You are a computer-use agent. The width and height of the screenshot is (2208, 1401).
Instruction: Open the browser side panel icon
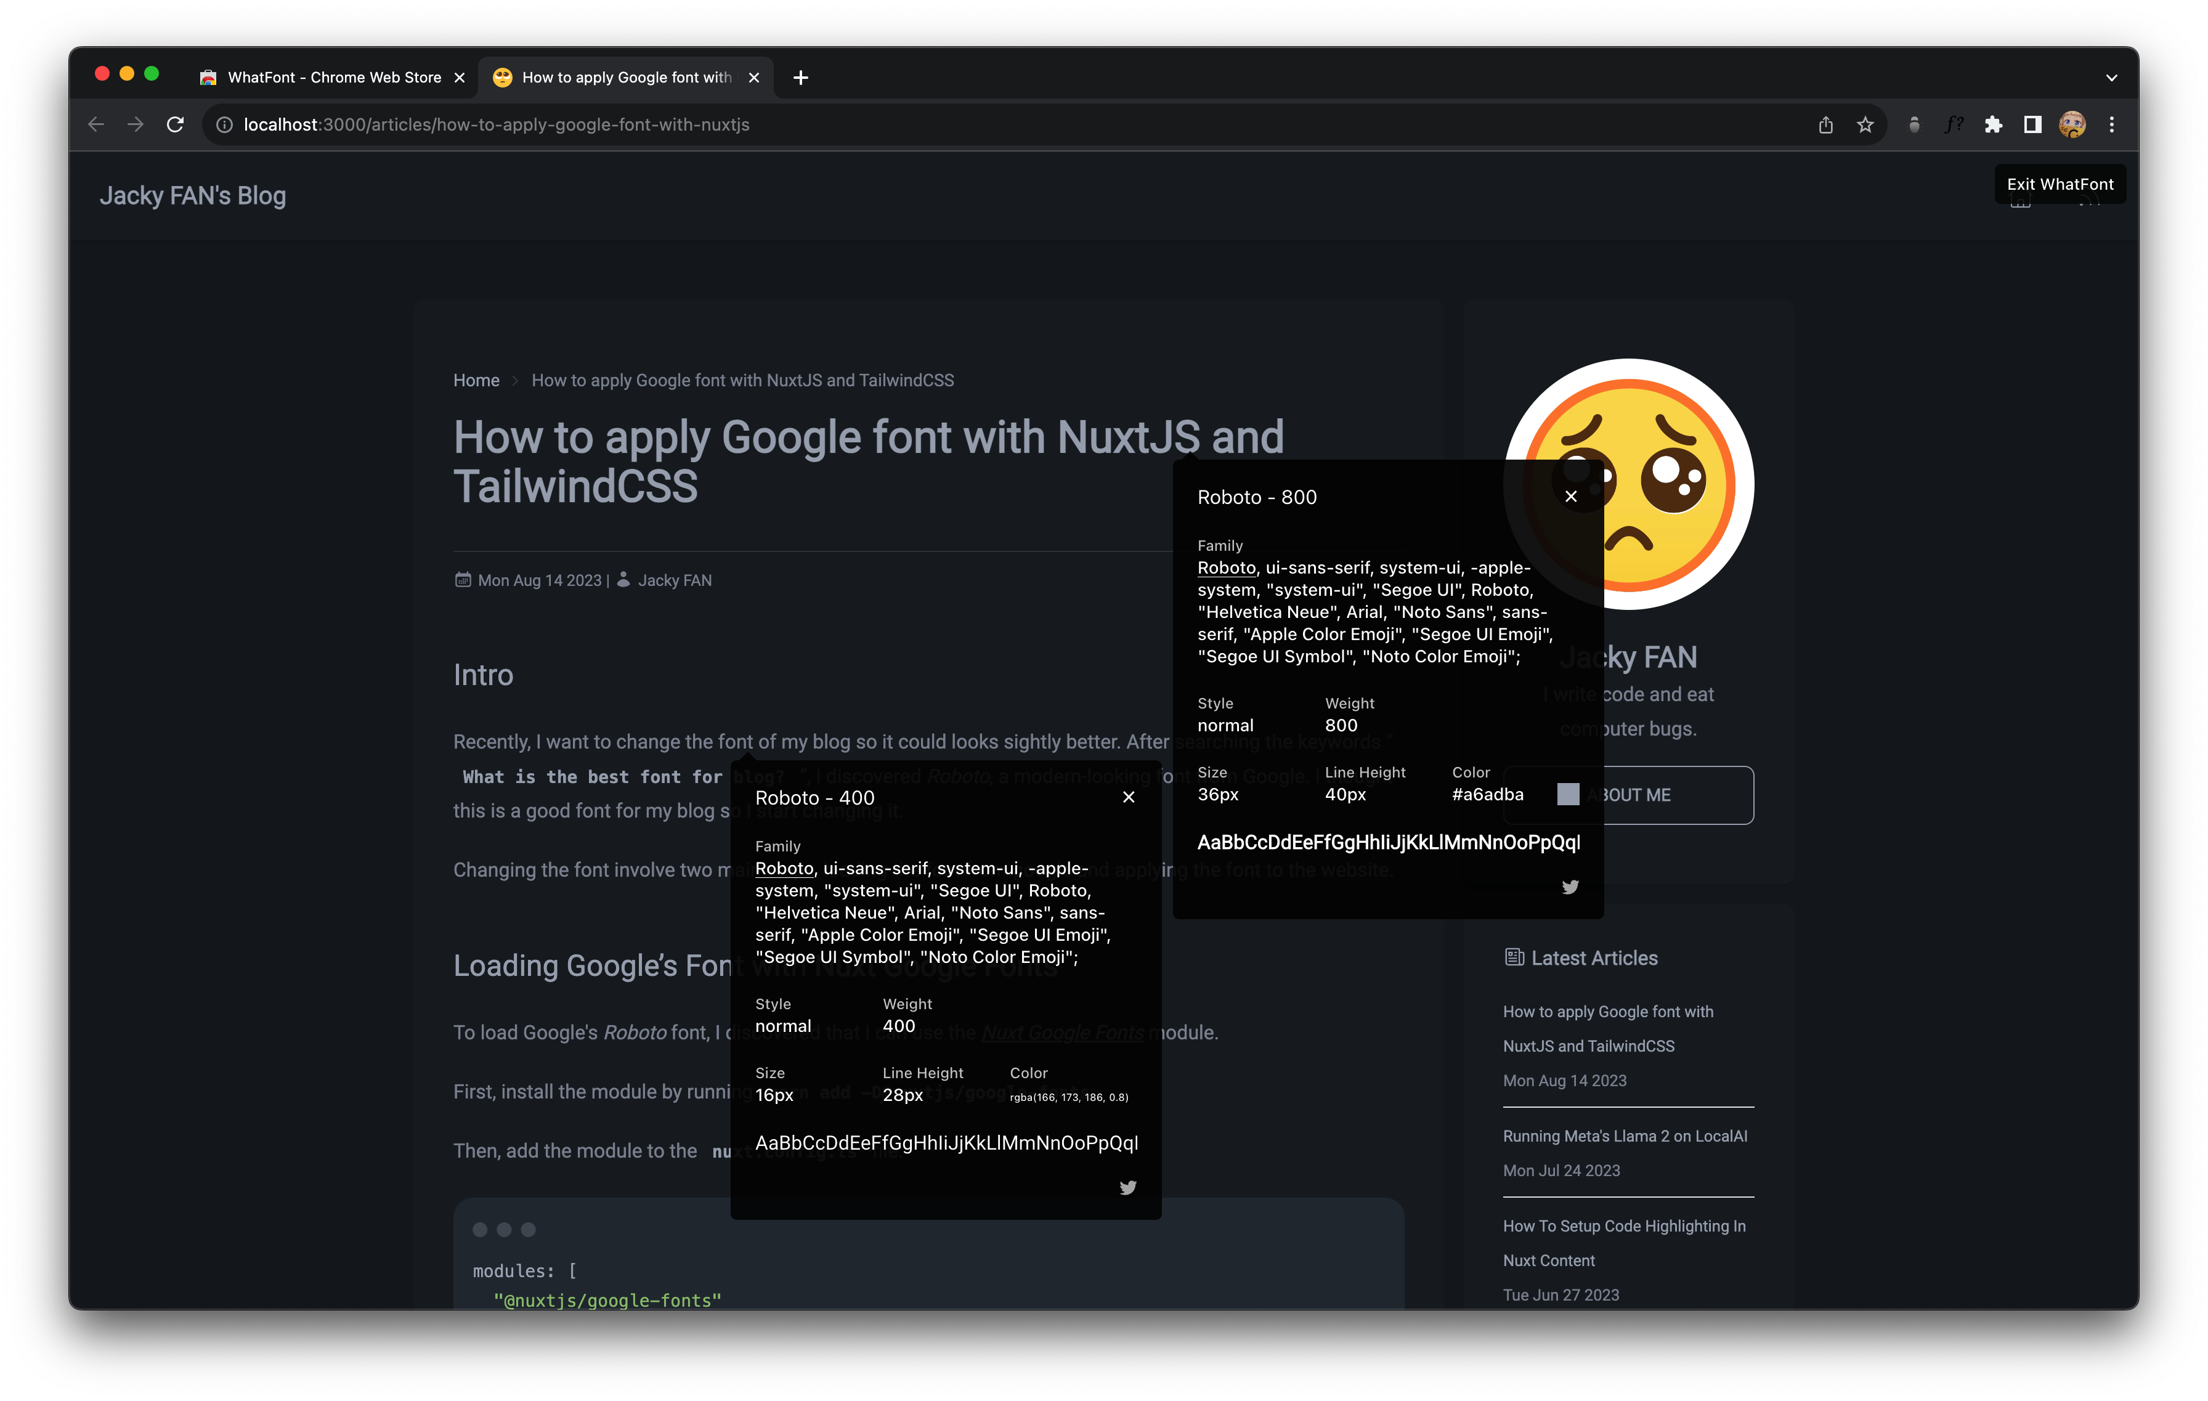tap(2033, 124)
